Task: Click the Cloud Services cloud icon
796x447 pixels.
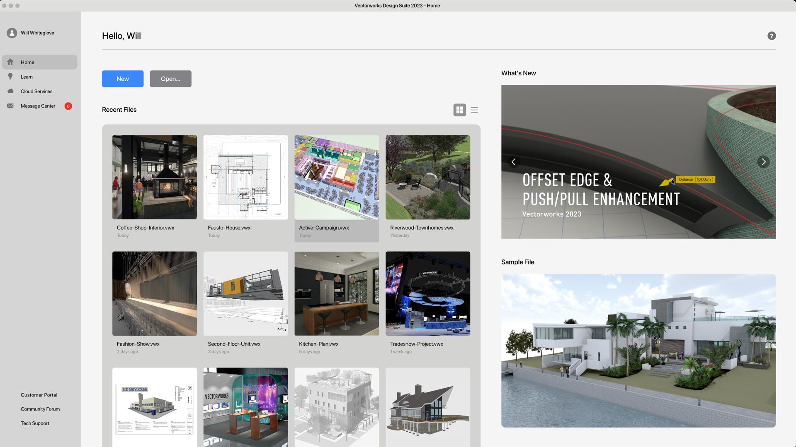Action: click(10, 91)
